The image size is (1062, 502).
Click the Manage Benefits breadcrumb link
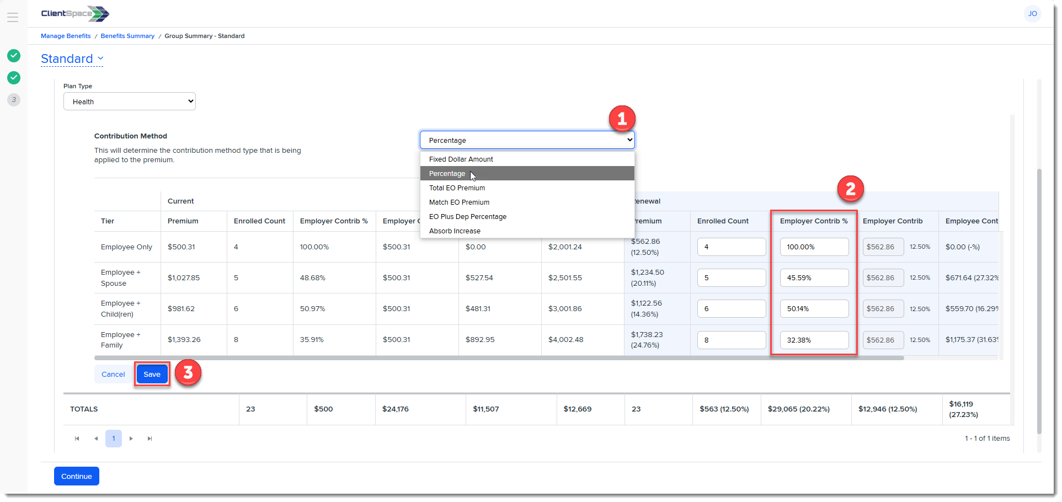pyautogui.click(x=66, y=36)
